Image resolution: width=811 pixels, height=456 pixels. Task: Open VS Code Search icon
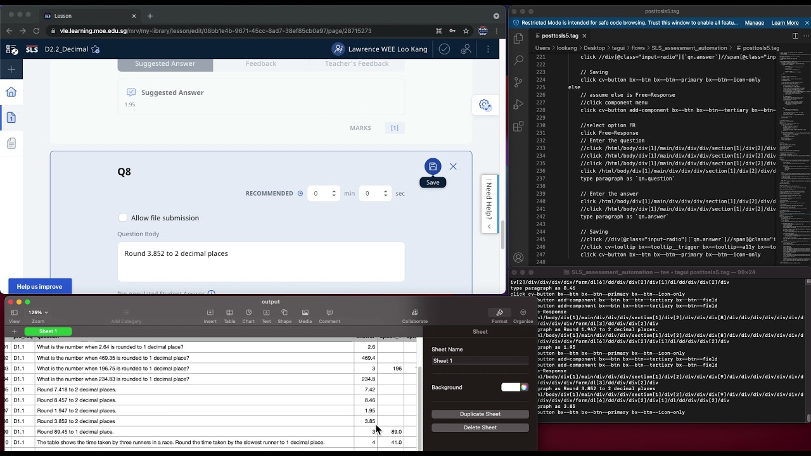pos(518,60)
